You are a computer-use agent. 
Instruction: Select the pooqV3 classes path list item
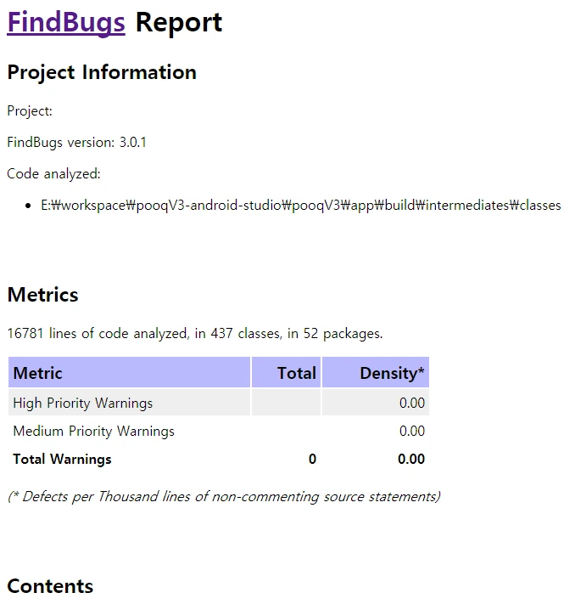(301, 206)
